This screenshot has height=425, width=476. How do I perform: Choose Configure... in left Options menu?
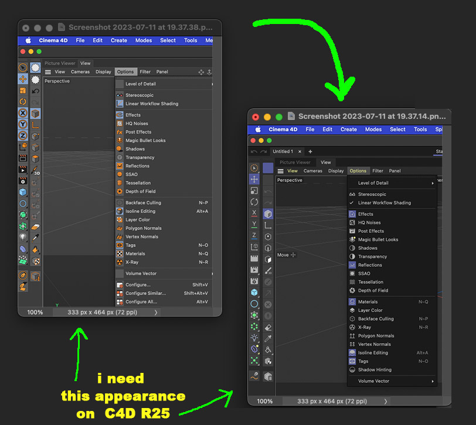coord(164,285)
